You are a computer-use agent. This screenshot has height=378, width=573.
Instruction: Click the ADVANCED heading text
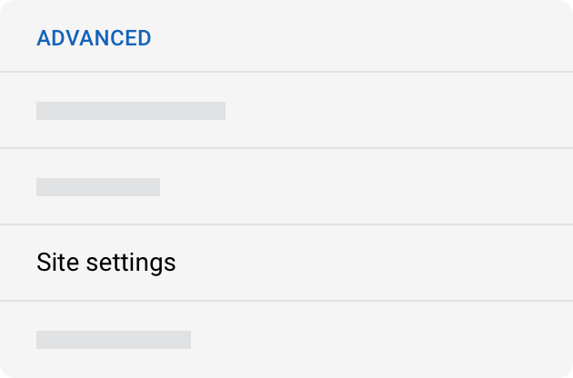(x=94, y=38)
